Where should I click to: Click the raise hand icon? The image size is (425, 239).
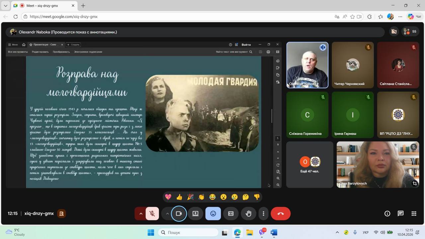point(248,214)
